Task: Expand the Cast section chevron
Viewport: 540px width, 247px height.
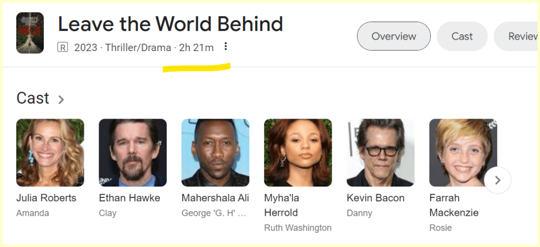Action: coord(61,100)
